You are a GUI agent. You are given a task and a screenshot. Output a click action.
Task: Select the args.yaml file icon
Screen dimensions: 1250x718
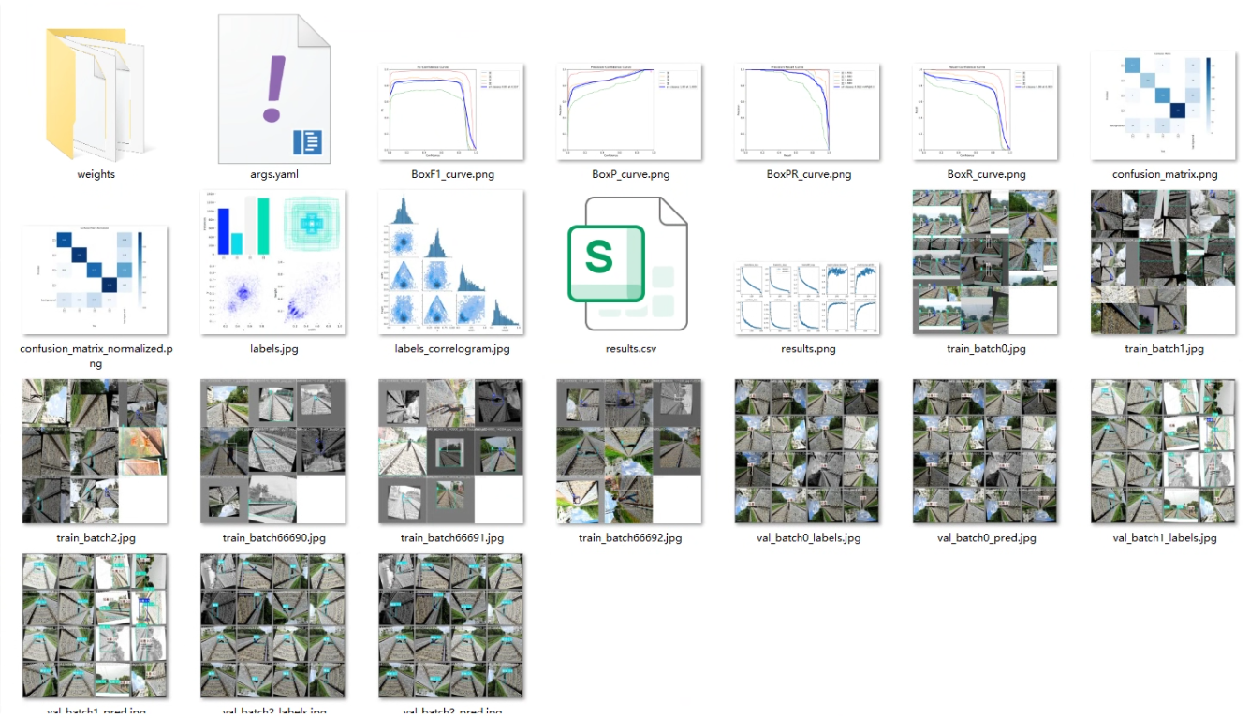[x=273, y=89]
